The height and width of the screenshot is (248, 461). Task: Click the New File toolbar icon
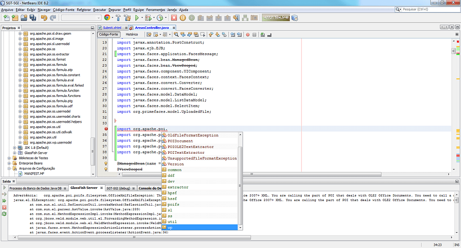[6, 18]
